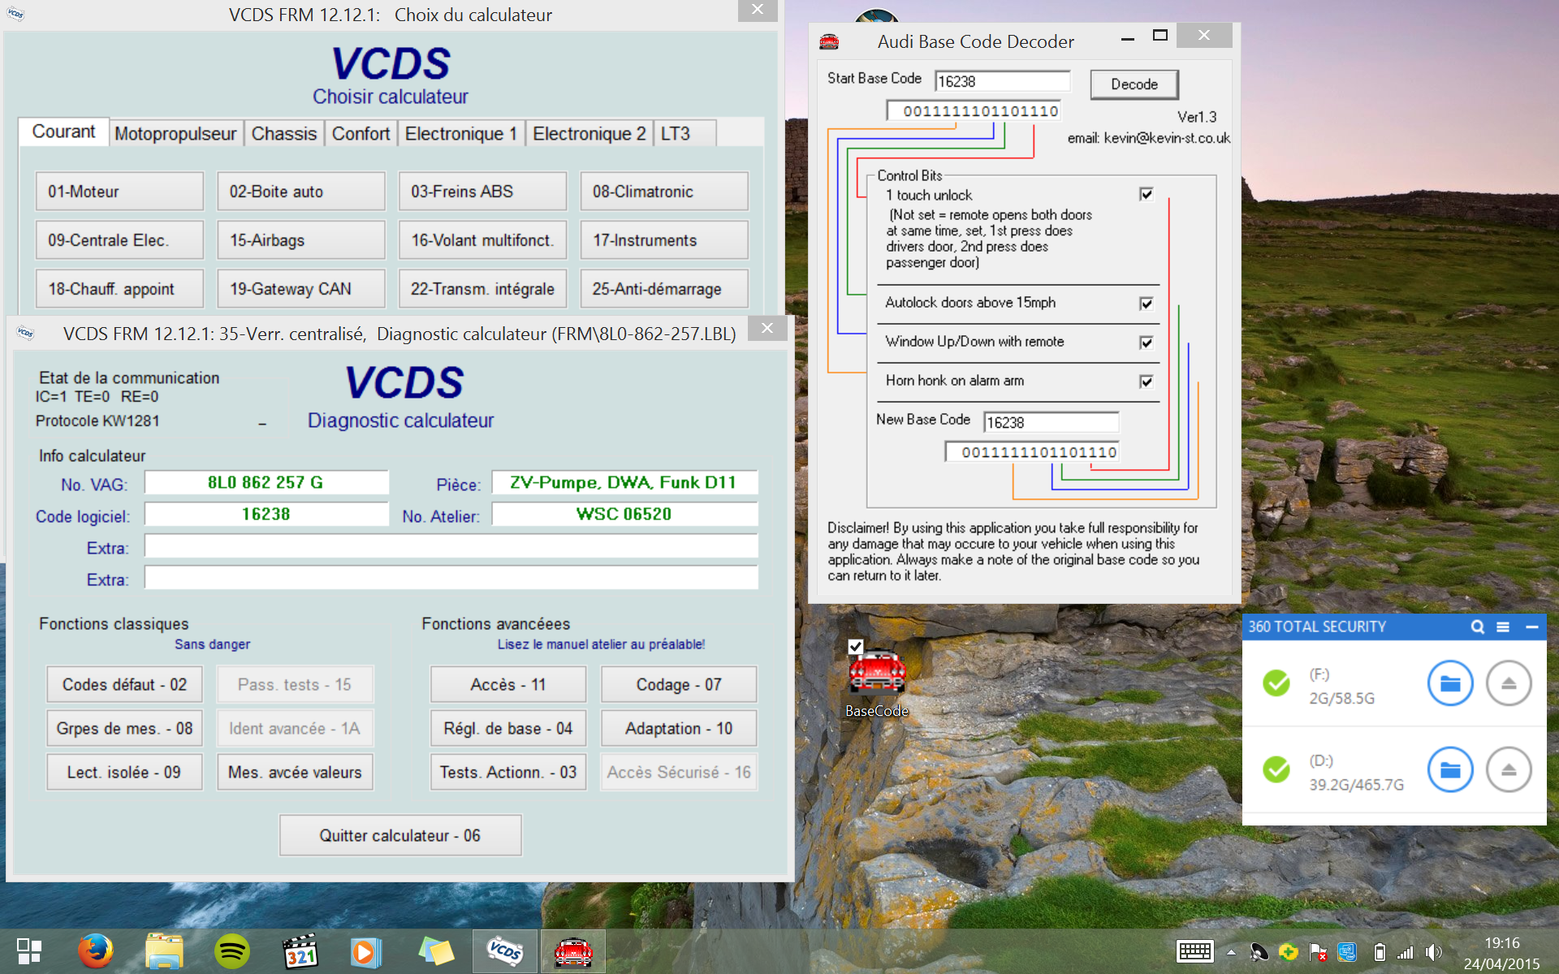Click the Windows Start button
The height and width of the screenshot is (974, 1559).
coord(29,951)
